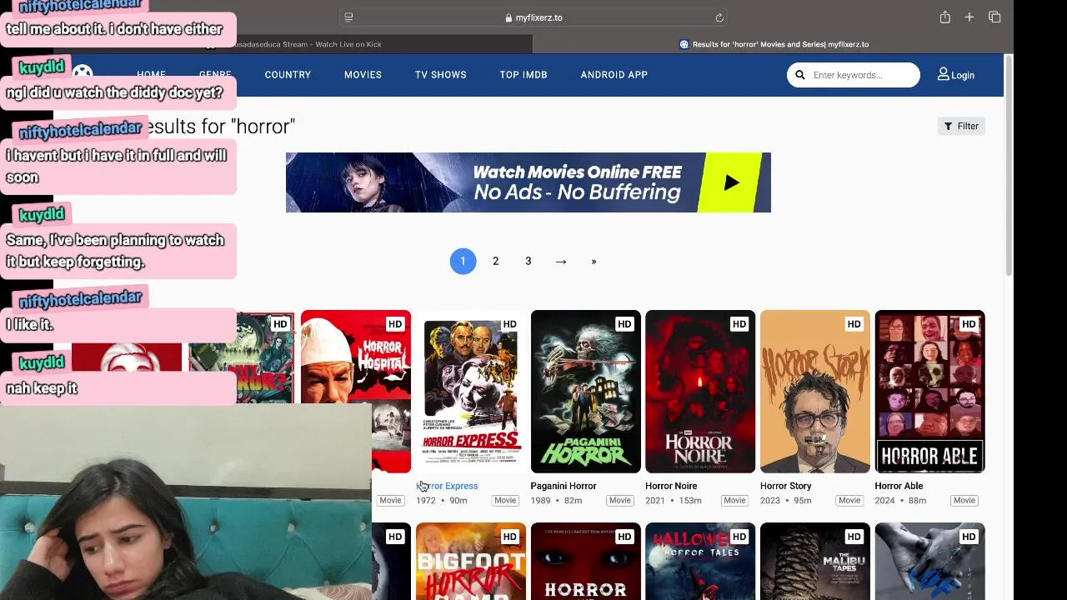1067x600 pixels.
Task: Click the HD badge on Horror Noire
Action: 739,324
